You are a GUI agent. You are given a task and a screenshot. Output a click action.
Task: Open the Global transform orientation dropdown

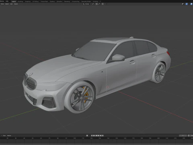[x=87, y=4]
